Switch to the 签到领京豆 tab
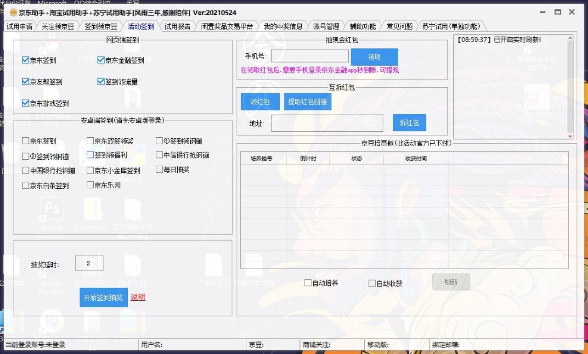The height and width of the screenshot is (354, 588). click(101, 27)
